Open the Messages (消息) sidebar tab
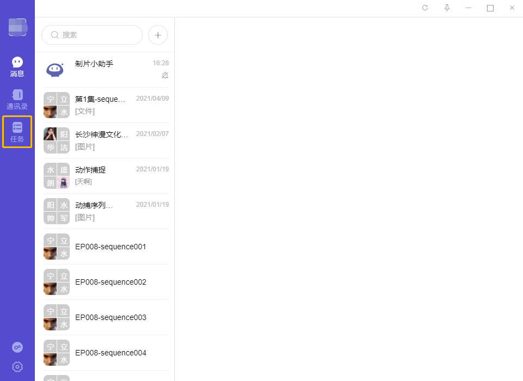 point(17,67)
